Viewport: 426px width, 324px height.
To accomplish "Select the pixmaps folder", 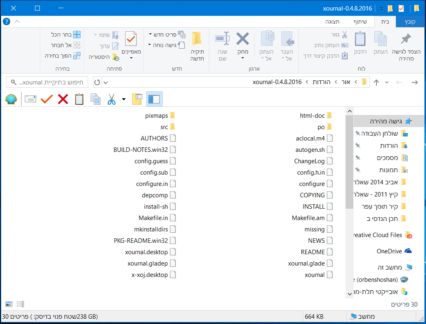I will point(160,116).
